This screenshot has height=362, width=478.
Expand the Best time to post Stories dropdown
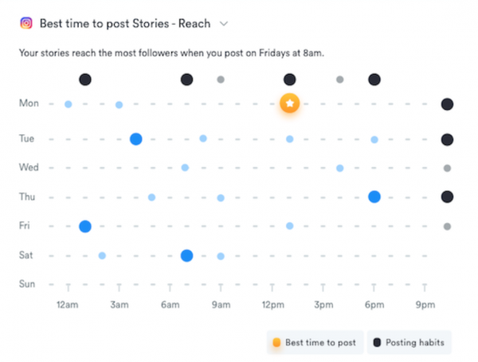coord(224,24)
